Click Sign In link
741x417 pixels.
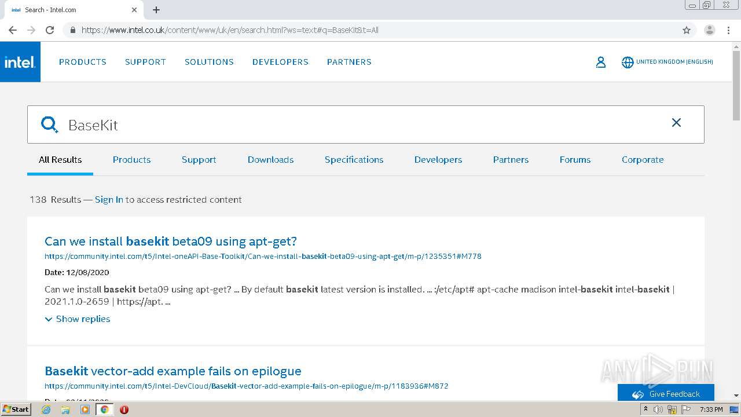[x=109, y=200]
